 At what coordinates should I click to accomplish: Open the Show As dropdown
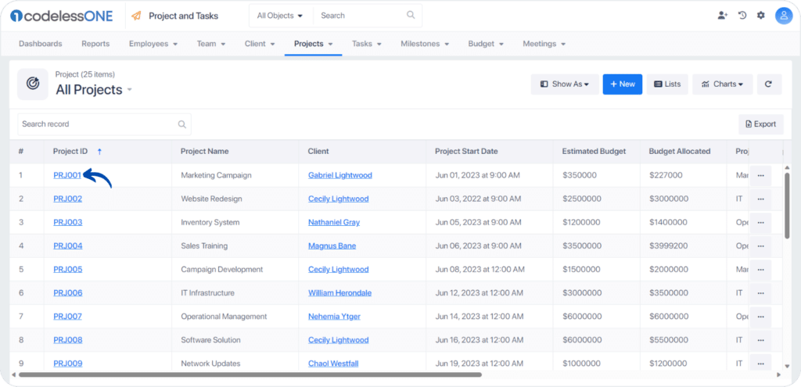[565, 84]
